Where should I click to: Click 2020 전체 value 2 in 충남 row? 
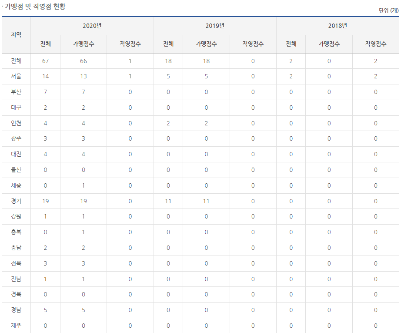46,248
